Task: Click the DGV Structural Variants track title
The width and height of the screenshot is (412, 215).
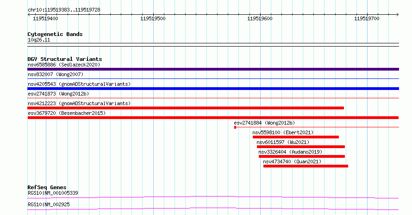Action: (x=65, y=59)
